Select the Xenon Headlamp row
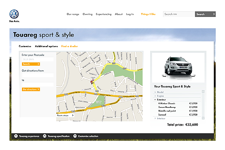This screenshot has width=225, height=150. click(x=178, y=107)
